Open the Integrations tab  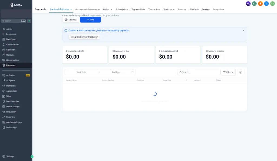pyautogui.click(x=218, y=9)
